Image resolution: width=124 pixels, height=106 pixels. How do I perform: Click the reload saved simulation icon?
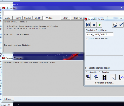[96, 77]
